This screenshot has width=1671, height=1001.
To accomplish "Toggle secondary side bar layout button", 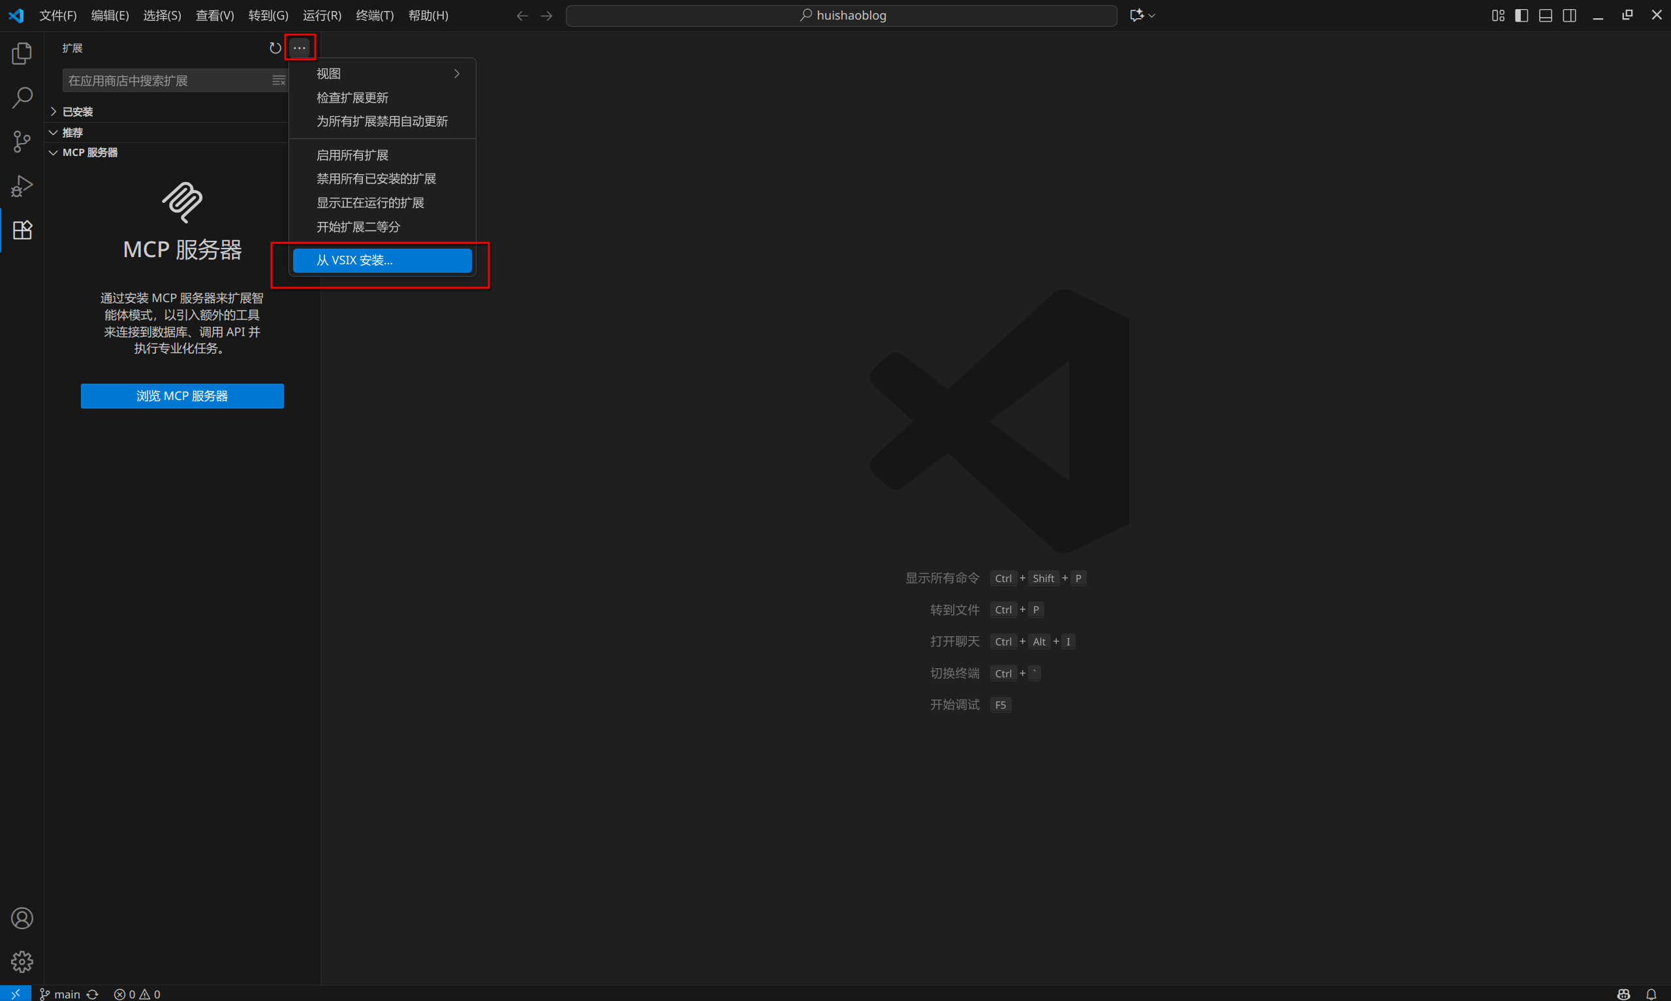I will tap(1570, 16).
